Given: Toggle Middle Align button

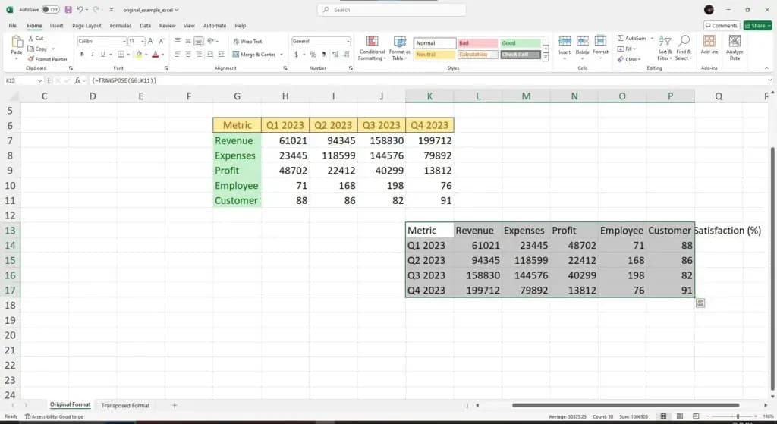Looking at the screenshot, I should pos(188,41).
